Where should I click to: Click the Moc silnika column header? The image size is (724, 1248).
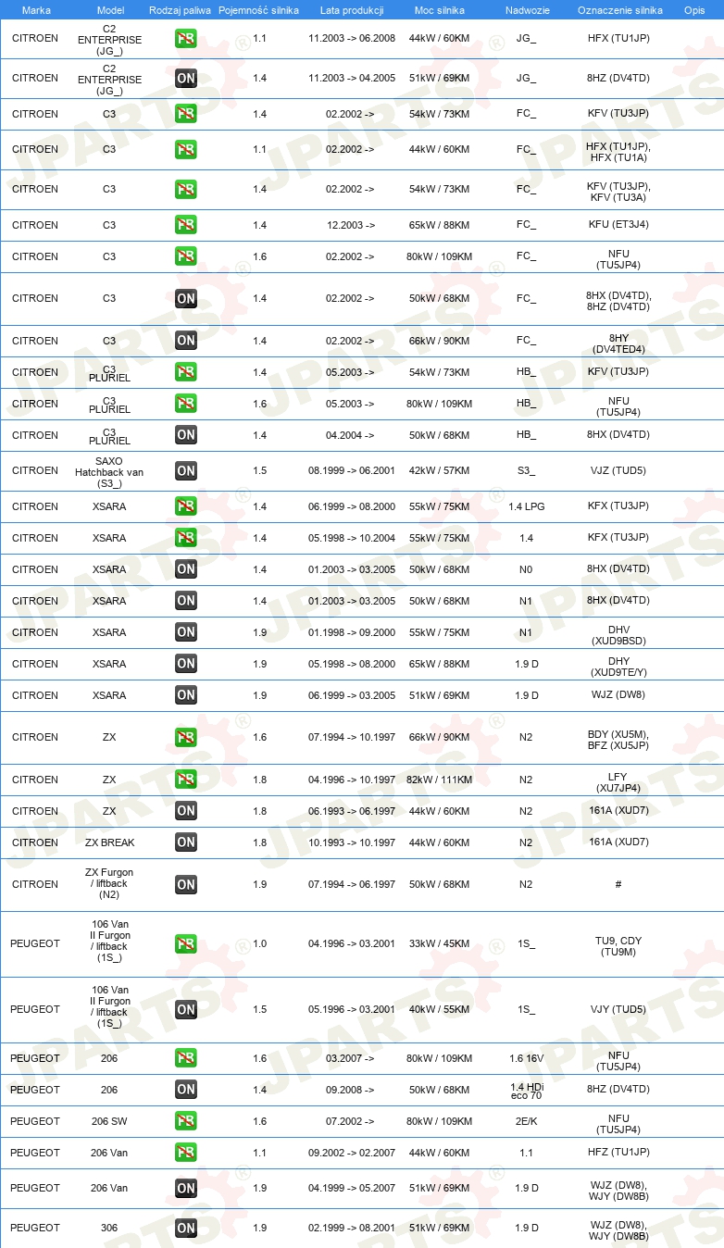[x=440, y=9]
